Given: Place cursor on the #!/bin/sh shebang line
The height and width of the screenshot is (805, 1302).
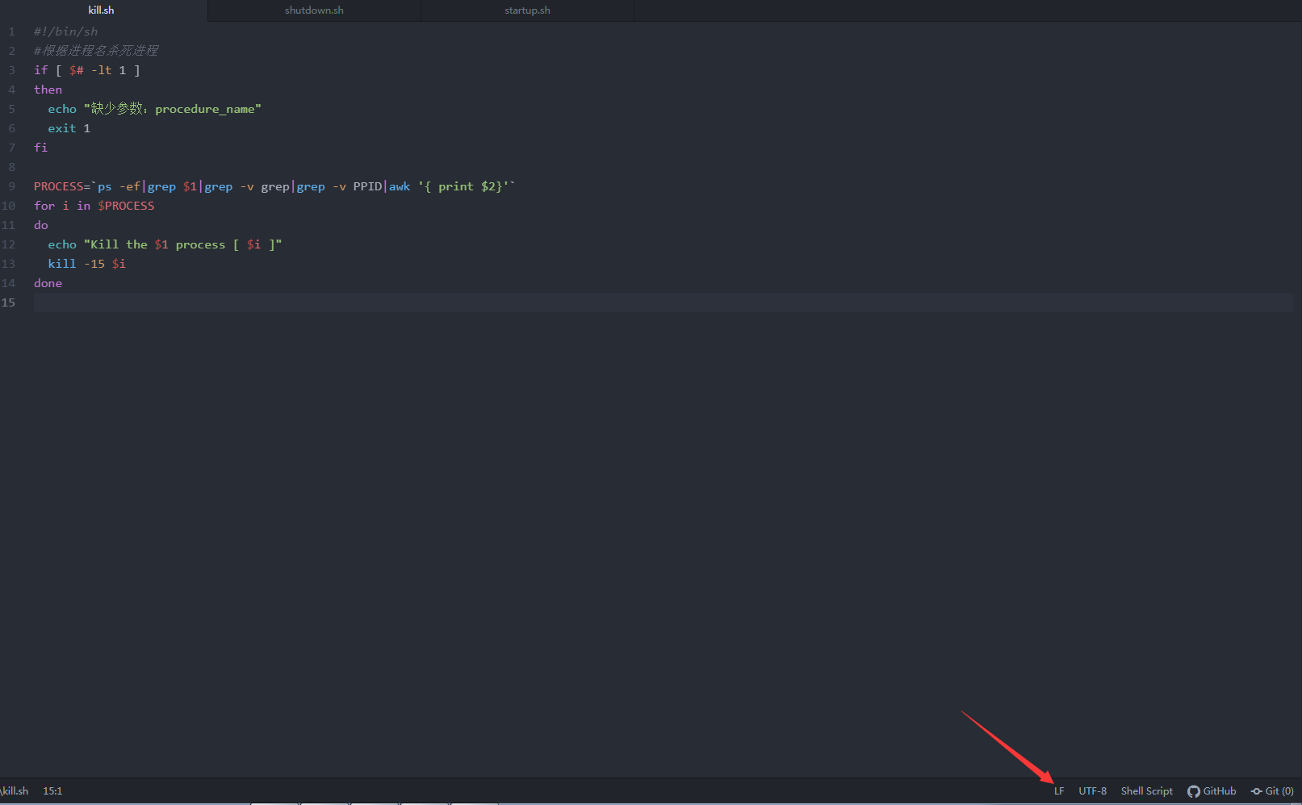Looking at the screenshot, I should 65,31.
